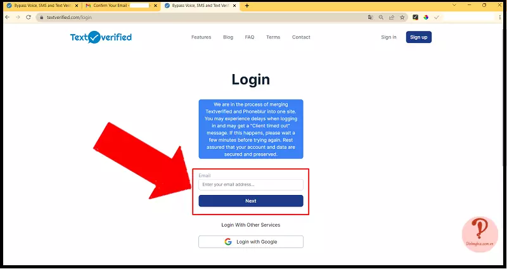The height and width of the screenshot is (269, 507).
Task: Click the Sign up button
Action: pos(419,37)
